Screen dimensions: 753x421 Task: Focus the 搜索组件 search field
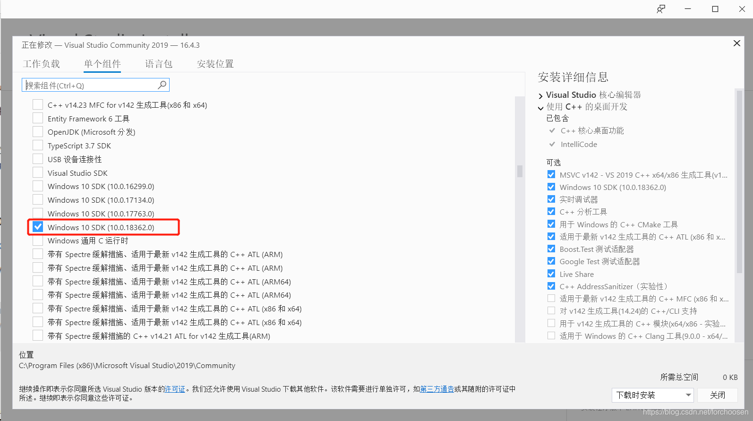95,85
